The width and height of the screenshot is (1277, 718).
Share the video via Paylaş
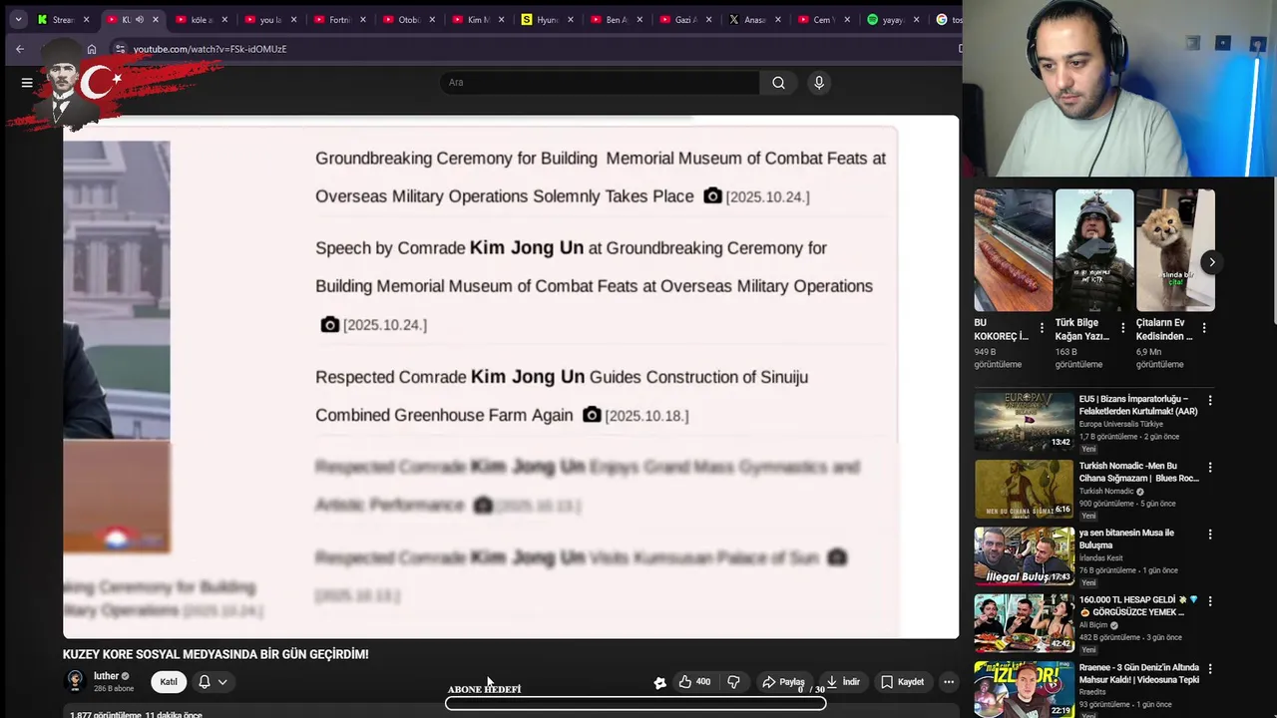pyautogui.click(x=783, y=682)
